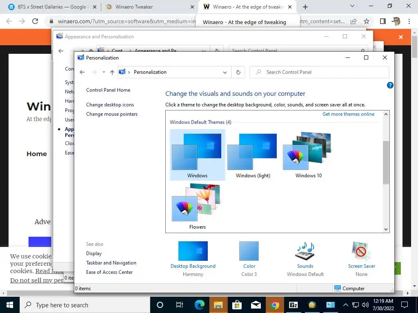Open volume control in system tray
Viewport: 418px width, 313px height.
(x=365, y=305)
